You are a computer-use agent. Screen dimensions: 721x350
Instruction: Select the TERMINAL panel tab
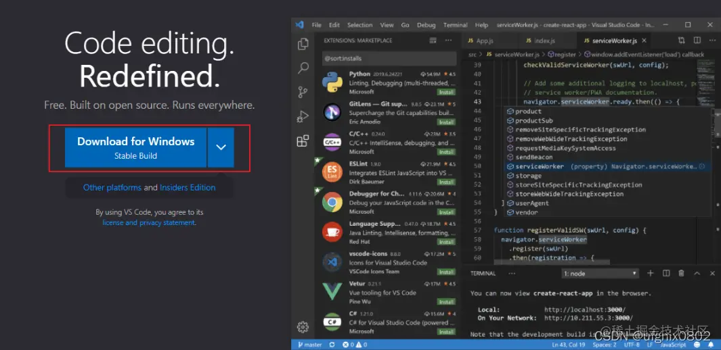click(x=483, y=274)
